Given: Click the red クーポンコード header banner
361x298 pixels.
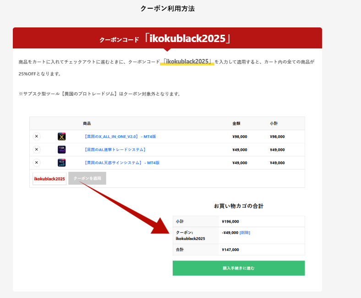Looking at the screenshot, I should pyautogui.click(x=167, y=38).
